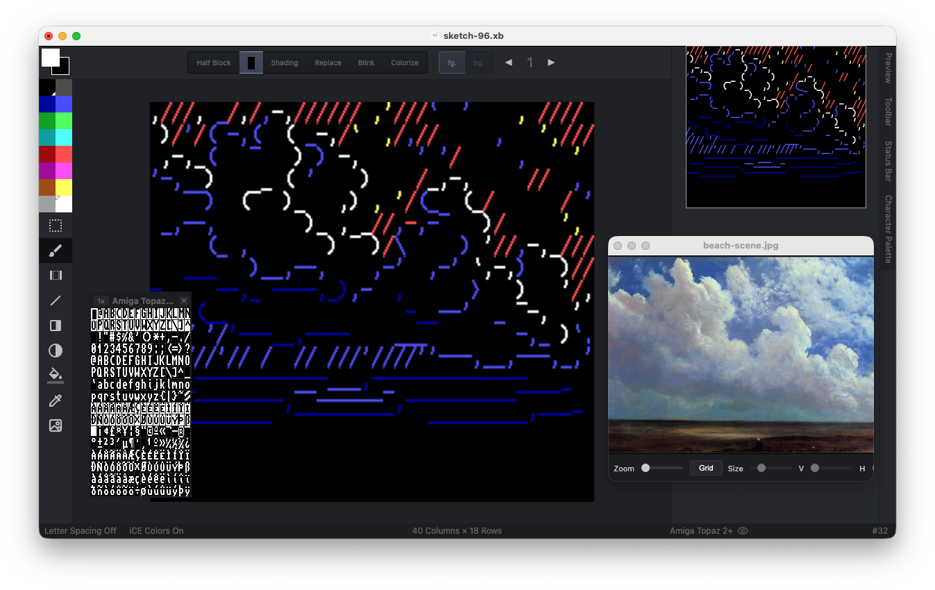
Task: Pick the white palette color
Action: 64,204
